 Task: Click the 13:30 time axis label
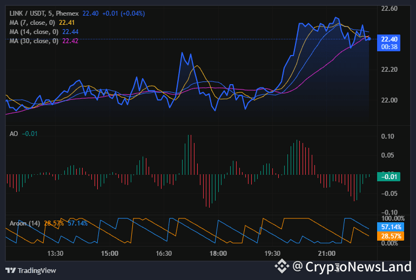coord(56,253)
